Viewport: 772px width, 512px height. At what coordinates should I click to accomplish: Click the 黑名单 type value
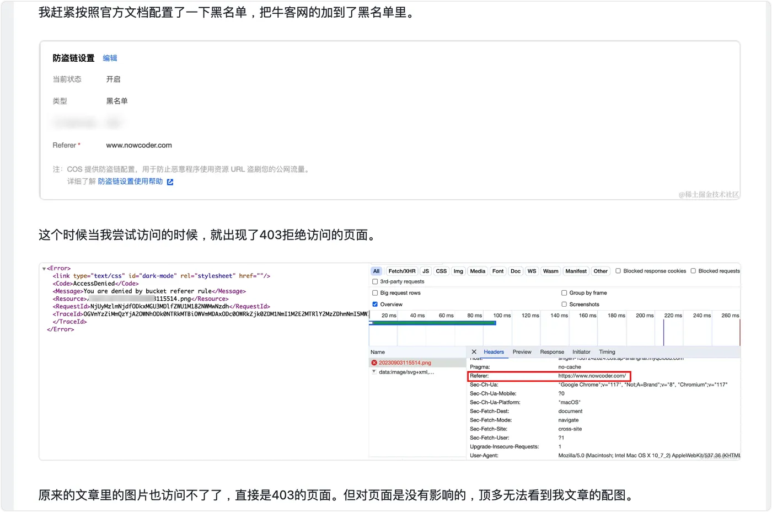coord(117,101)
